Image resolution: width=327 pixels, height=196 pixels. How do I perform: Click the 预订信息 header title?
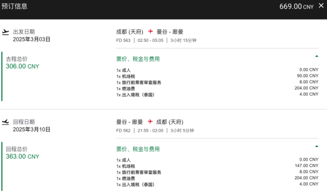14,6
